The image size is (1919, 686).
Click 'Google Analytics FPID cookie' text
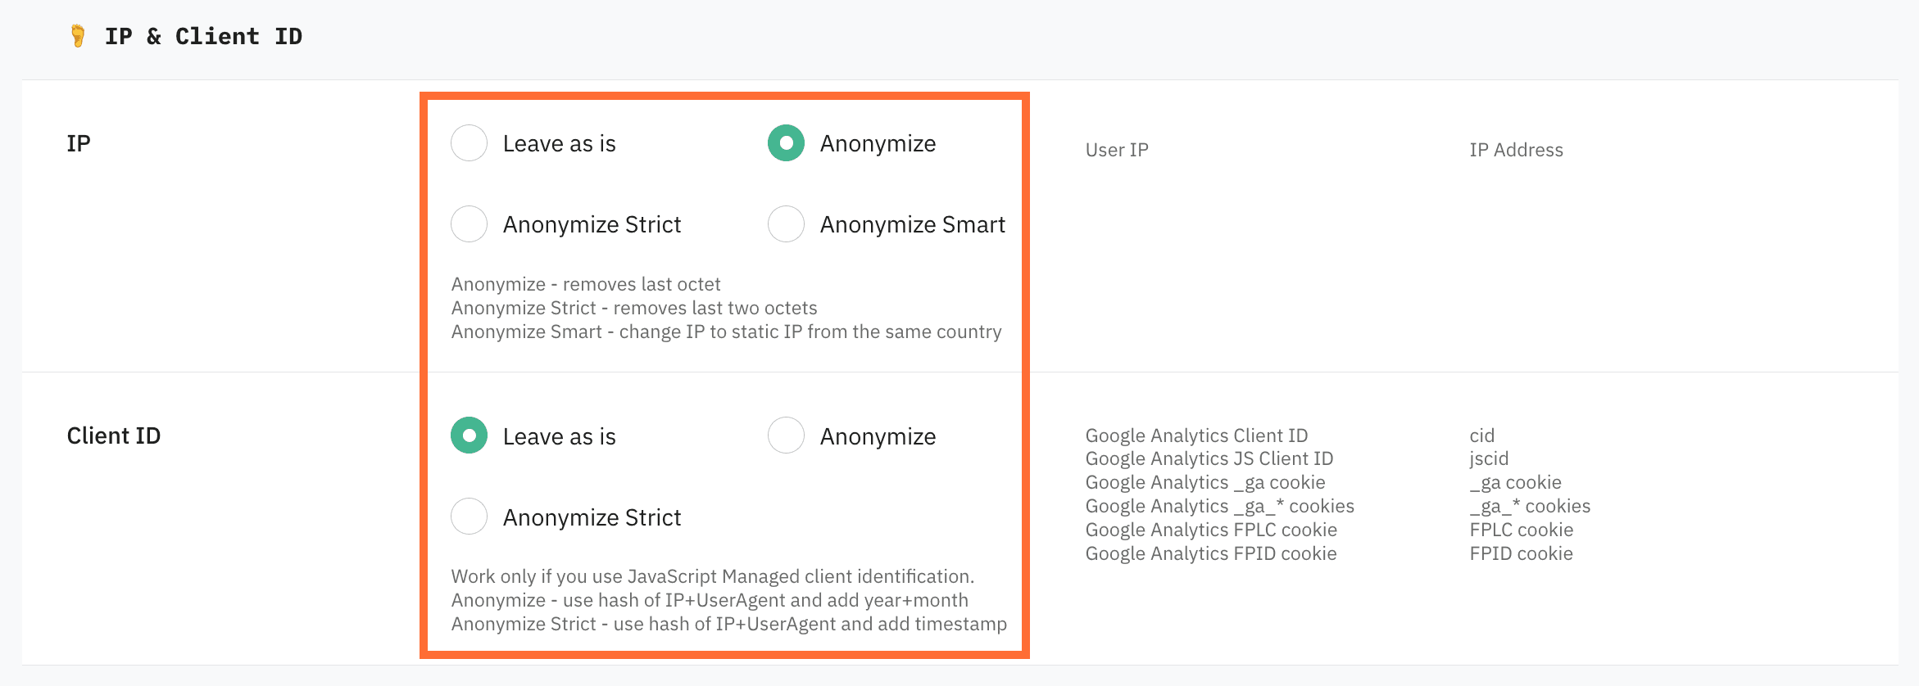1210,553
